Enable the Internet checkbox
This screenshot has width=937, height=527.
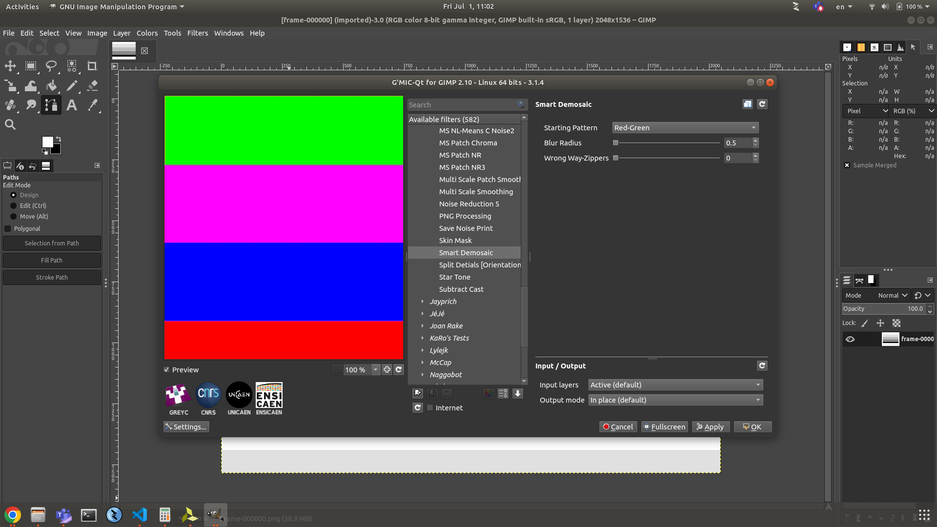pos(430,408)
